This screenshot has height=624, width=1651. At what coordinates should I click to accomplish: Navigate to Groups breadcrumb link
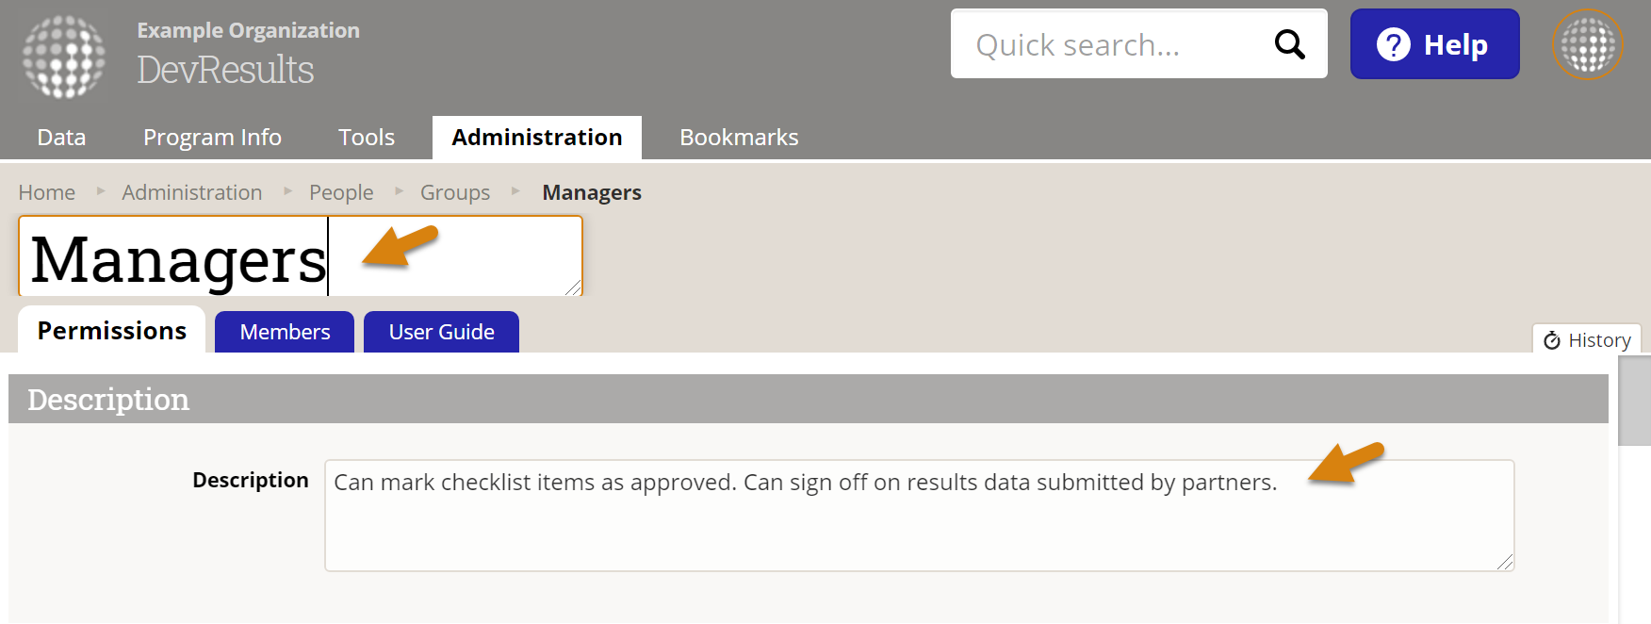tap(454, 192)
